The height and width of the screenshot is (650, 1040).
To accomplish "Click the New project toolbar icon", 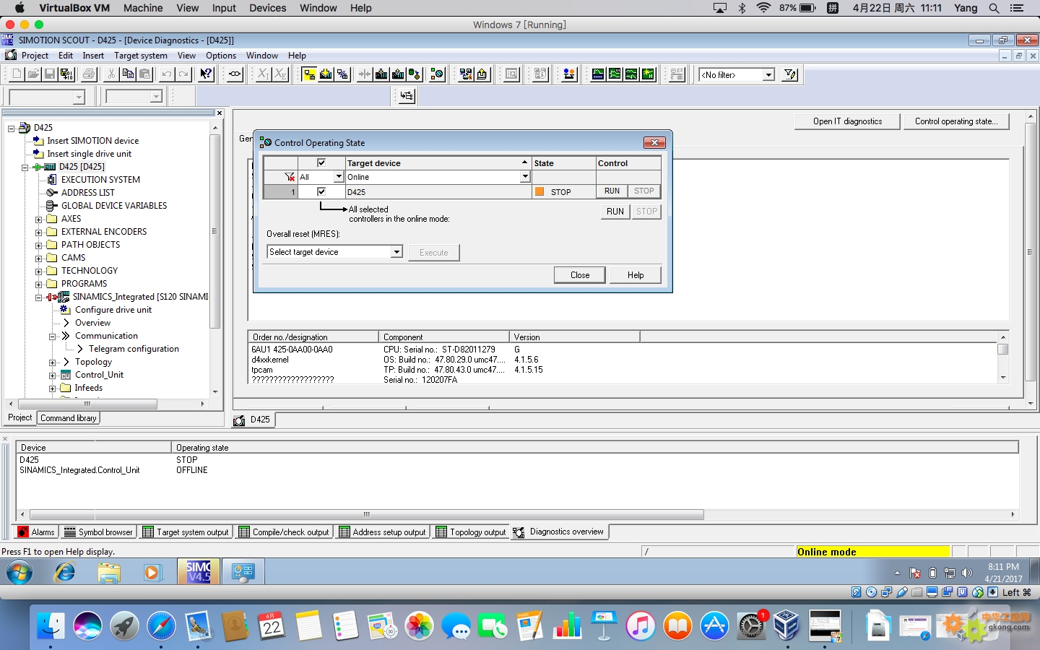I will (17, 74).
